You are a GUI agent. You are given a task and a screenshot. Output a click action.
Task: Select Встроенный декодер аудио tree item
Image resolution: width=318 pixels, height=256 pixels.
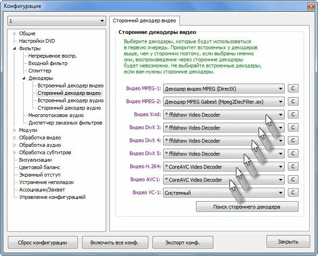click(x=70, y=100)
